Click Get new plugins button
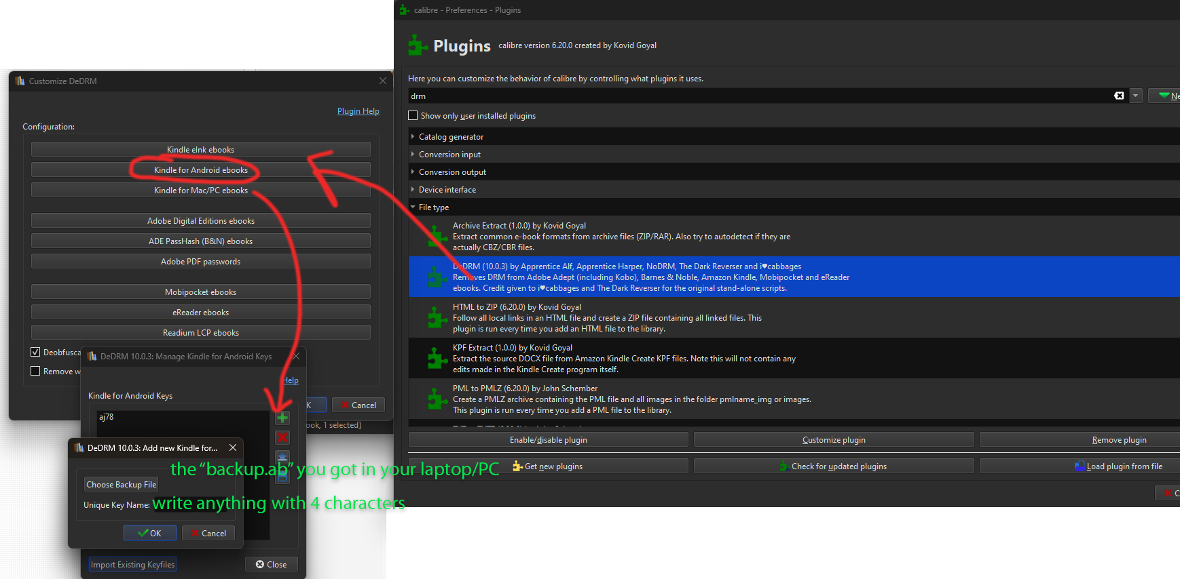 coord(549,466)
